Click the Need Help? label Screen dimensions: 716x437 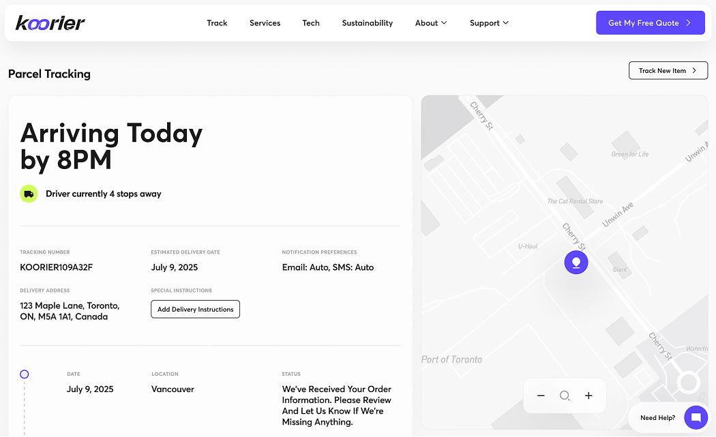657,418
